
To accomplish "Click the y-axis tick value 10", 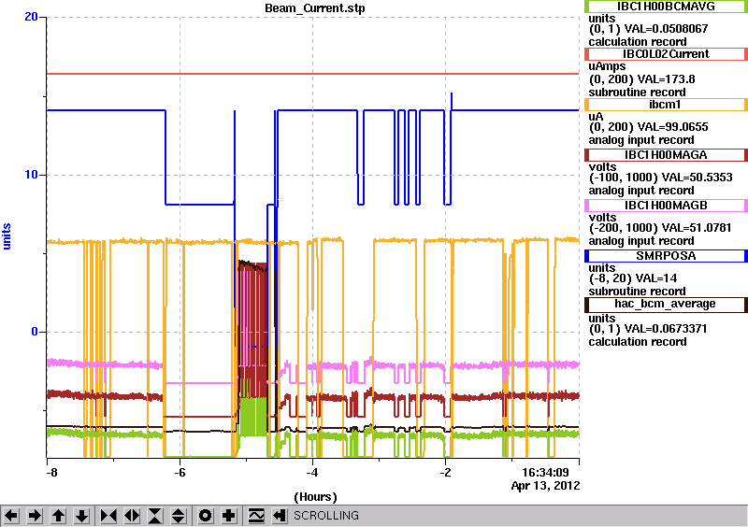I will (31, 175).
